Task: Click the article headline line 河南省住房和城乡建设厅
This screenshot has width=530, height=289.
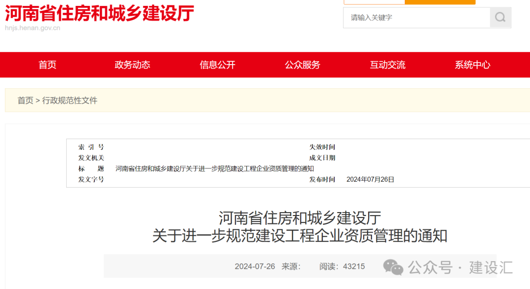Action: 300,218
